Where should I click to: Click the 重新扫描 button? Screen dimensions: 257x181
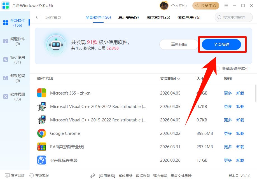pos(179,44)
